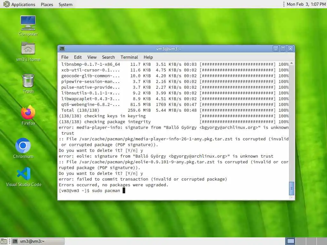The image size is (327, 245).
Task: Click the 'error: eolie: signature from' line
Action: point(166,156)
